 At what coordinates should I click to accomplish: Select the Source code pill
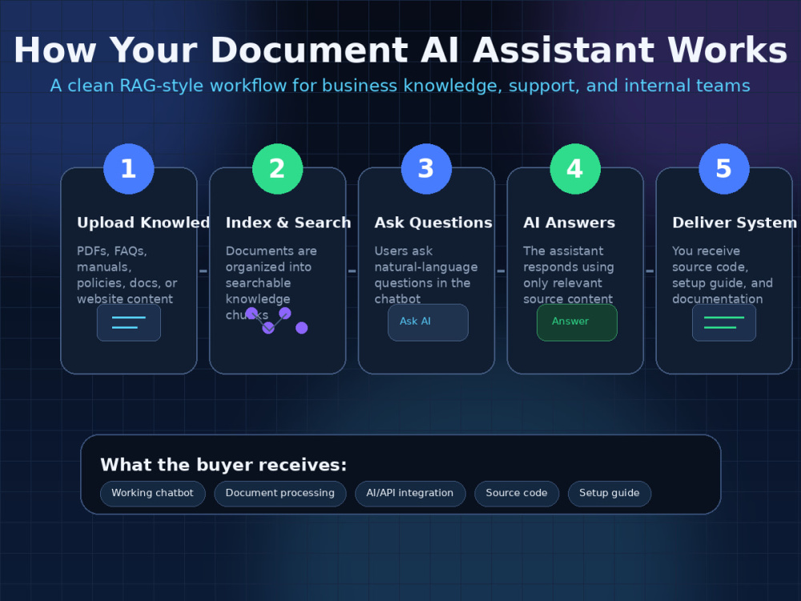(517, 494)
